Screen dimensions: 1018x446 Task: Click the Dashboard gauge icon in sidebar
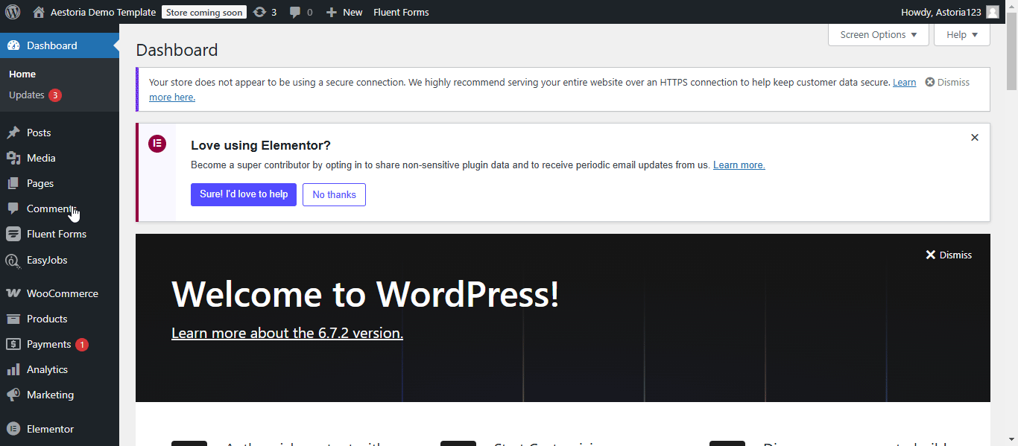pyautogui.click(x=13, y=45)
